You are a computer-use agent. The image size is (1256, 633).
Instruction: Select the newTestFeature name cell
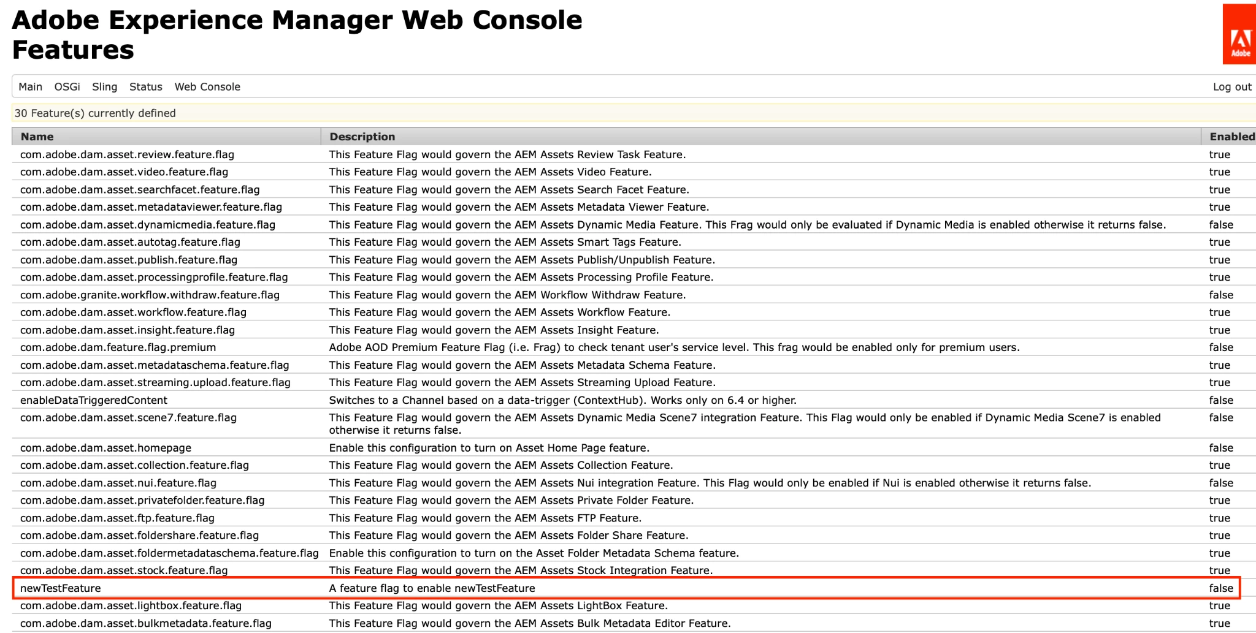coord(60,588)
